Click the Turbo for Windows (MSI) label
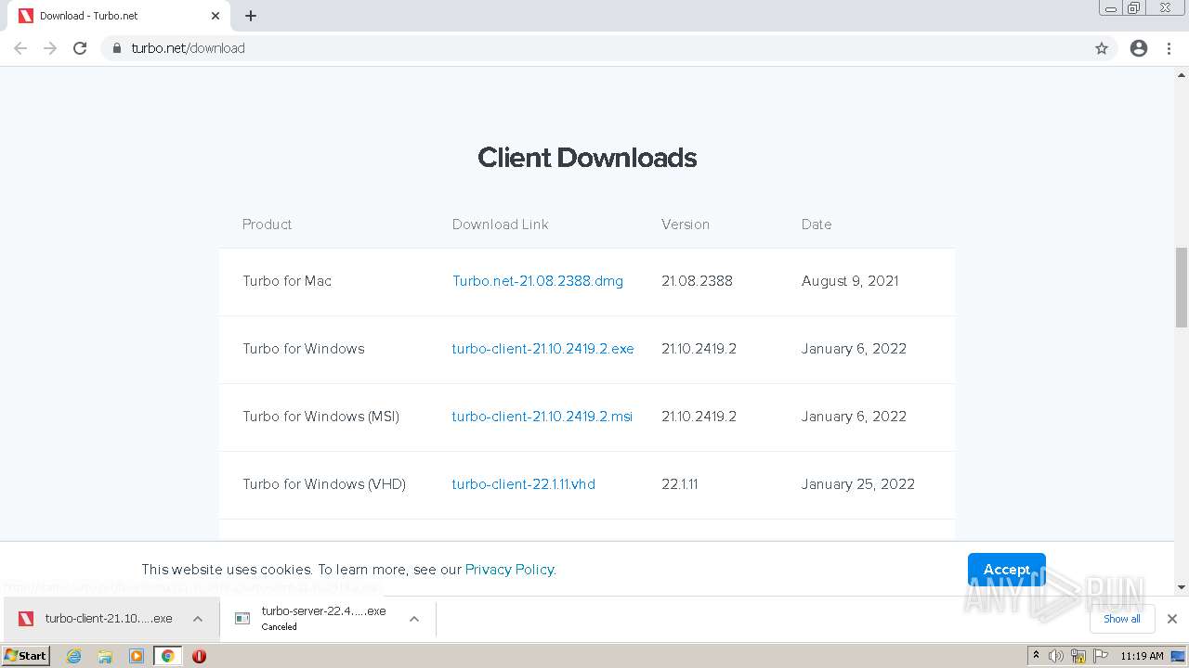 point(321,417)
